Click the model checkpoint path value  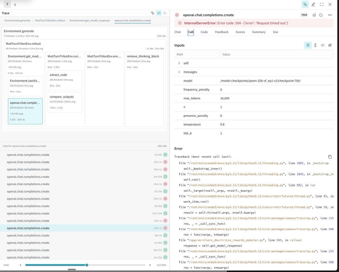pyautogui.click(x=260, y=81)
